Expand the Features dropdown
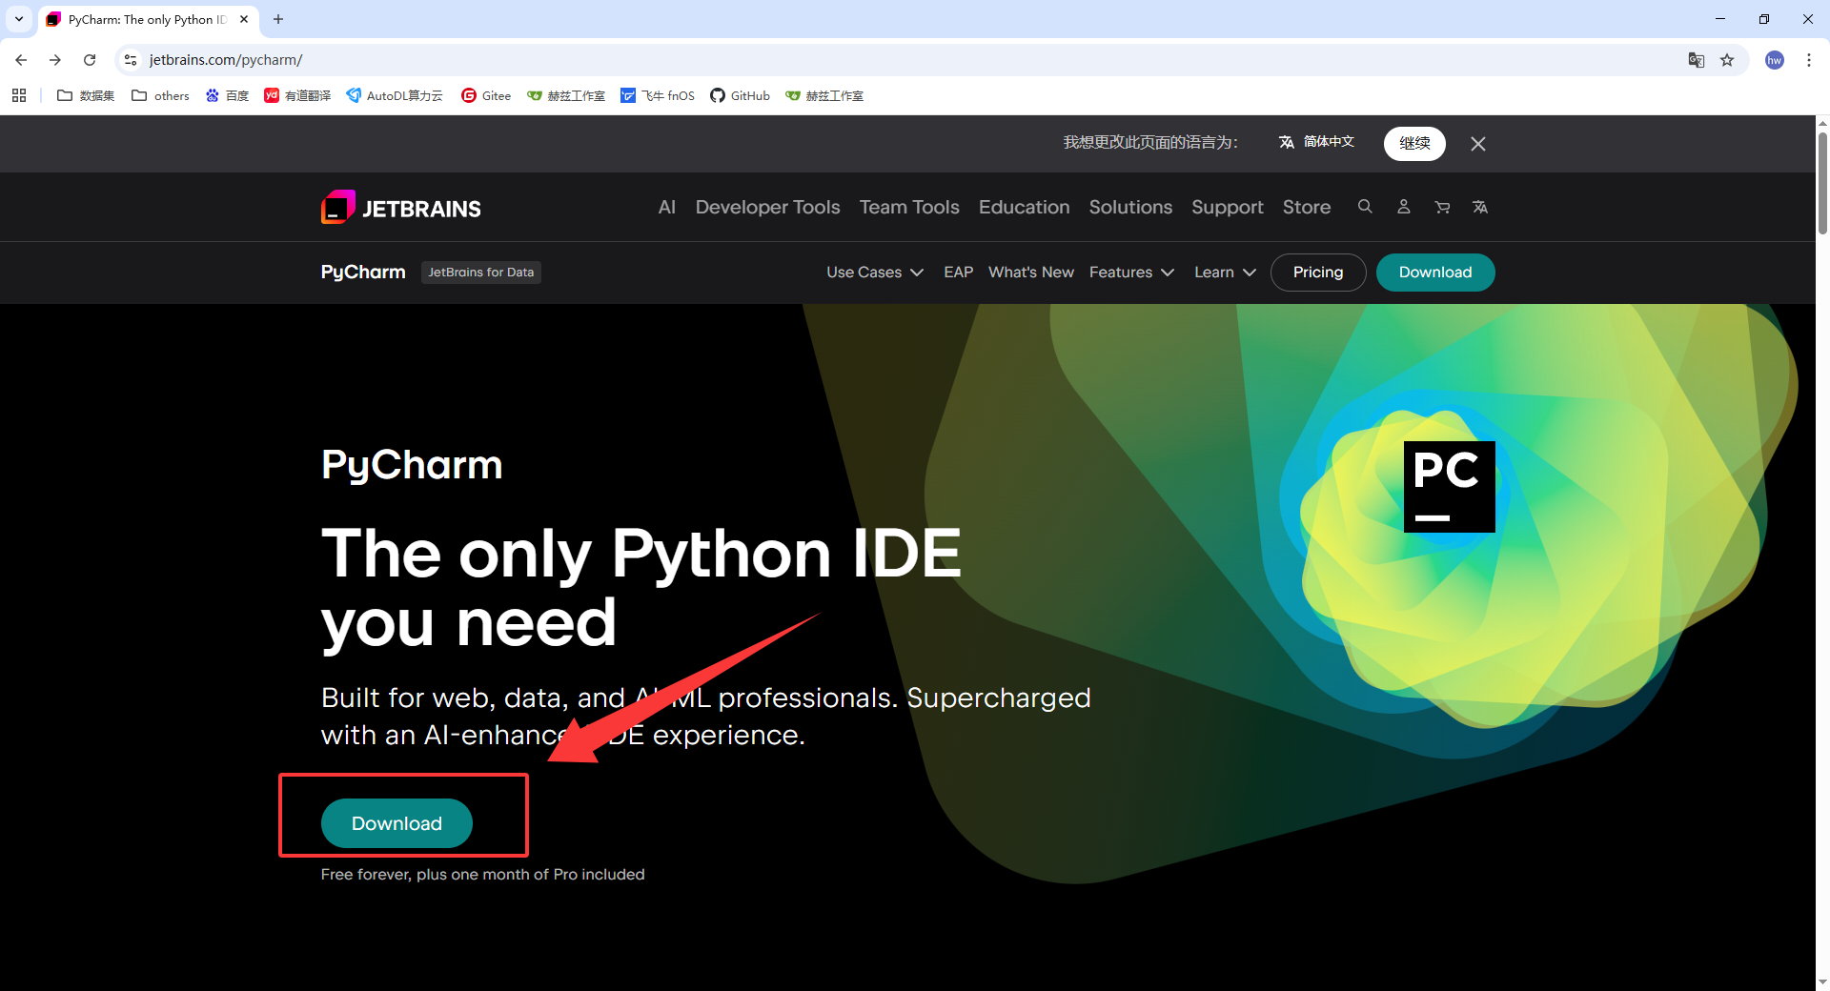 [x=1131, y=273]
